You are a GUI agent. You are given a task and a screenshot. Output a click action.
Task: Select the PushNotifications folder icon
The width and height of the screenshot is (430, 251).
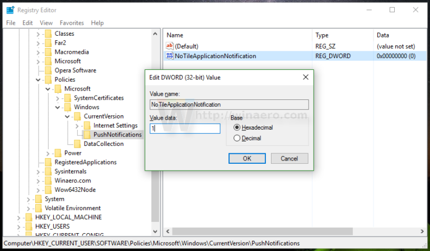coord(87,135)
